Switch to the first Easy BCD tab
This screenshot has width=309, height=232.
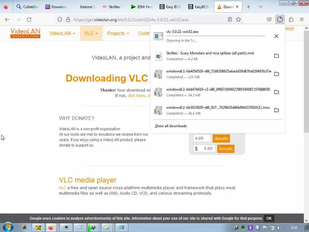[171, 7]
